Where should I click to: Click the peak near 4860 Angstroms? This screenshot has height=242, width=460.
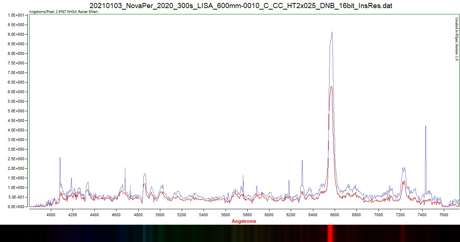[145, 174]
